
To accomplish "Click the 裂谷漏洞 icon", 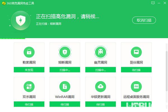I will click(136, 52).
